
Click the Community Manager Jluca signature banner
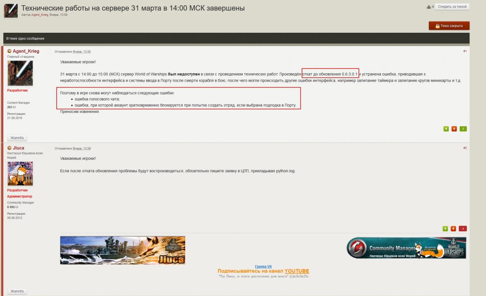(x=406, y=248)
